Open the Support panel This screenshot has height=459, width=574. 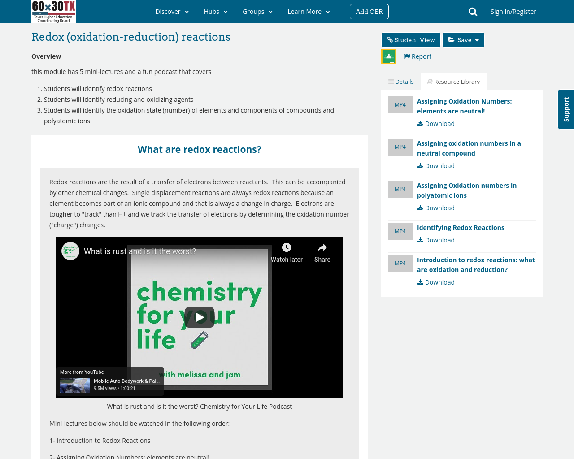pyautogui.click(x=566, y=109)
